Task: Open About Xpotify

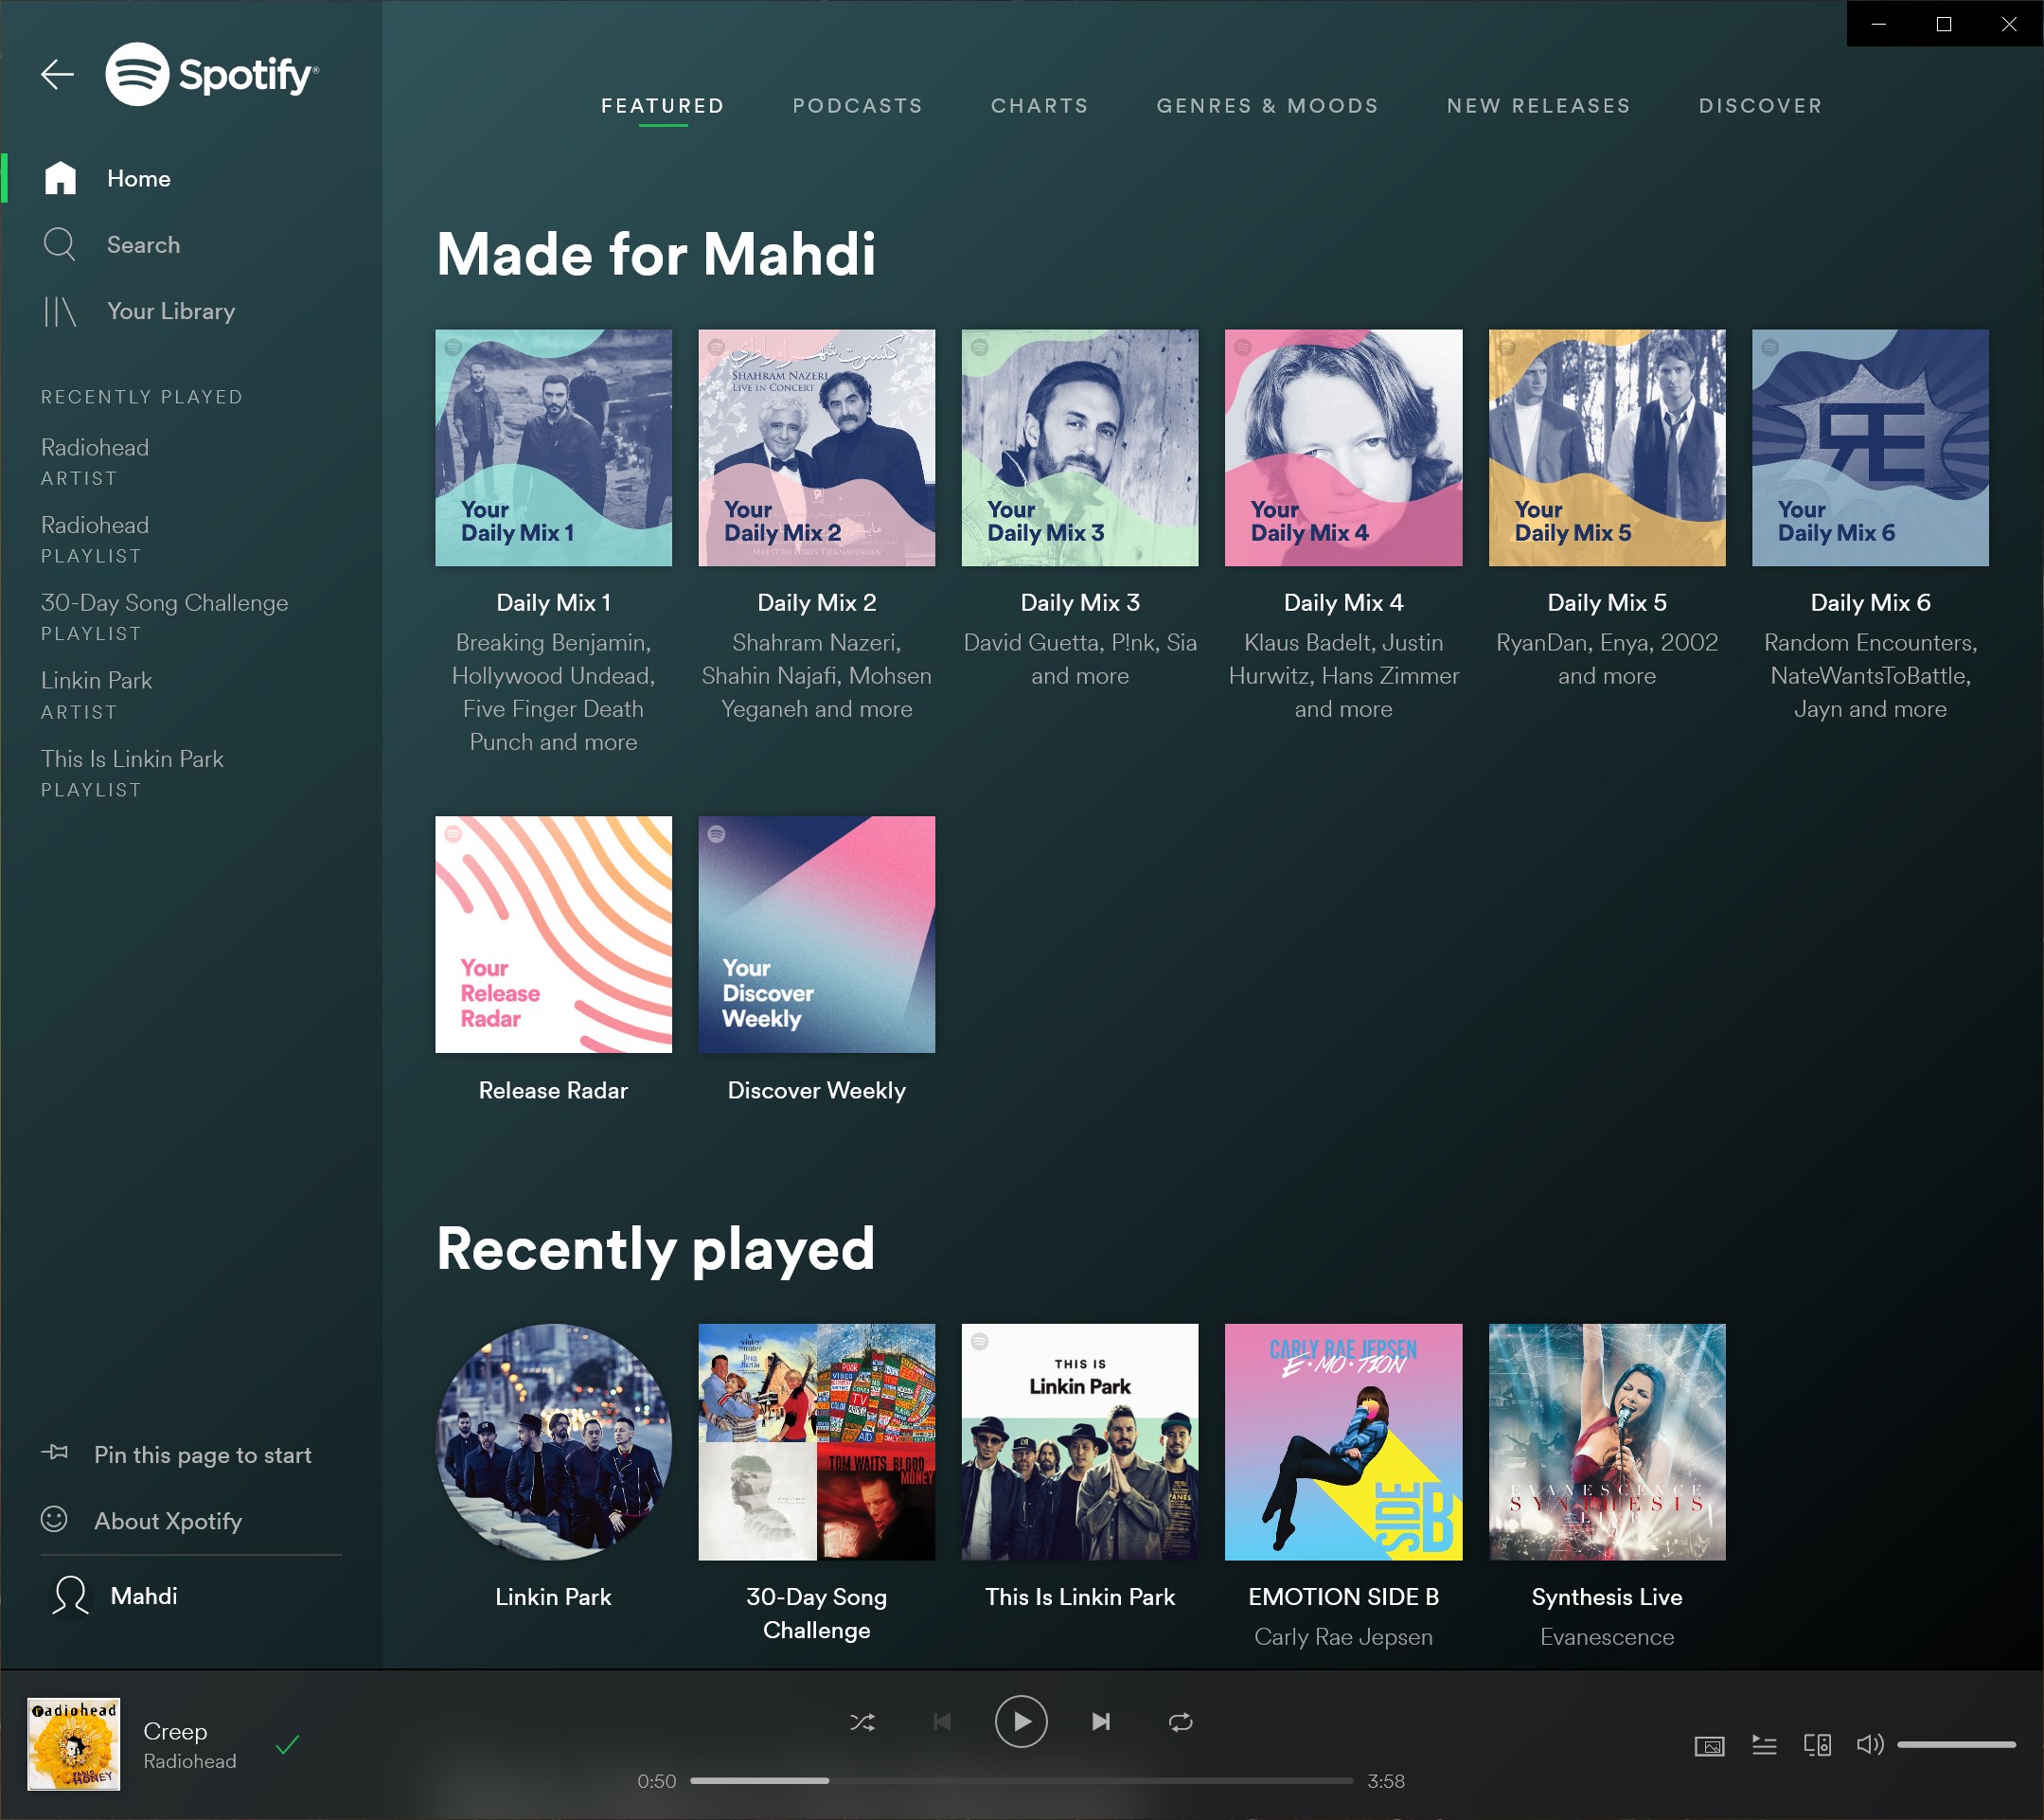Action: (168, 1521)
